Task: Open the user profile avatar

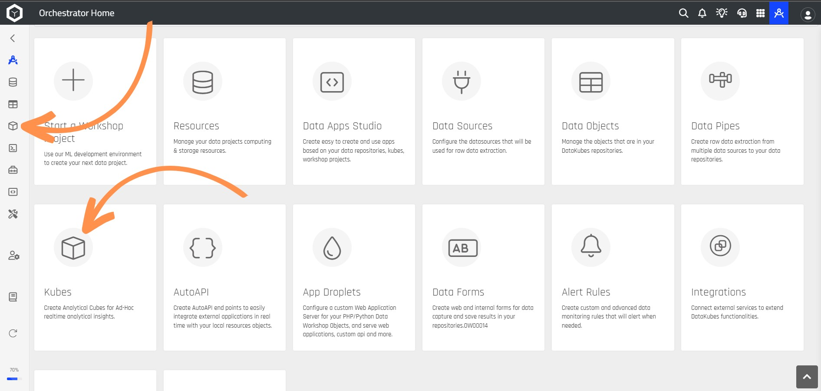Action: tap(808, 14)
